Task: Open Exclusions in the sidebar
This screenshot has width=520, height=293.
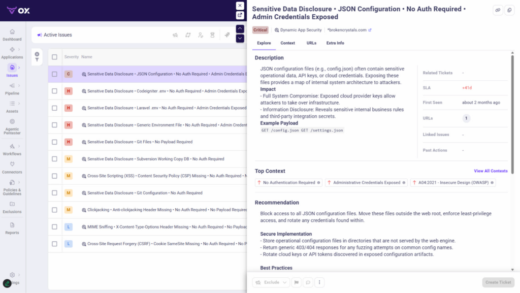Action: (x=12, y=208)
